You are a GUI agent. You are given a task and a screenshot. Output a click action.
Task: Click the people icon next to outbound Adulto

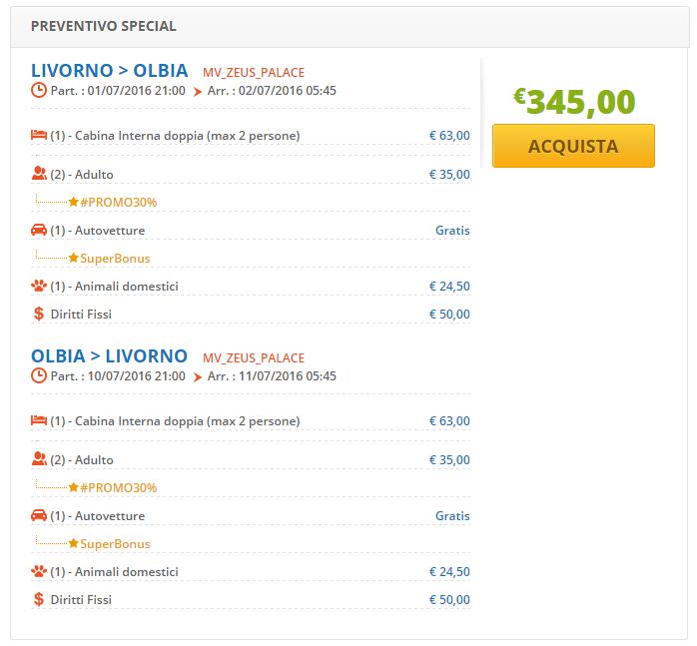[x=39, y=174]
